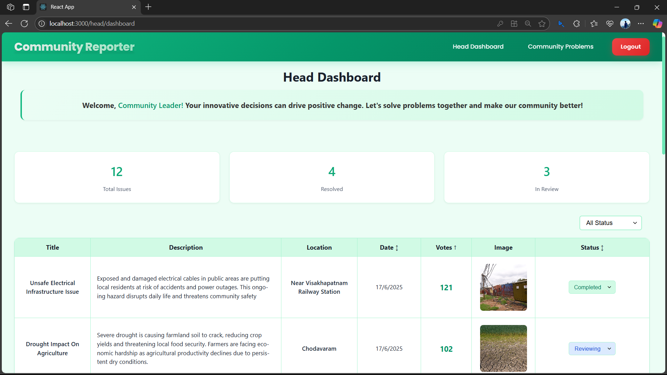This screenshot has height=375, width=667.
Task: Click the password key icon
Action: (500, 24)
